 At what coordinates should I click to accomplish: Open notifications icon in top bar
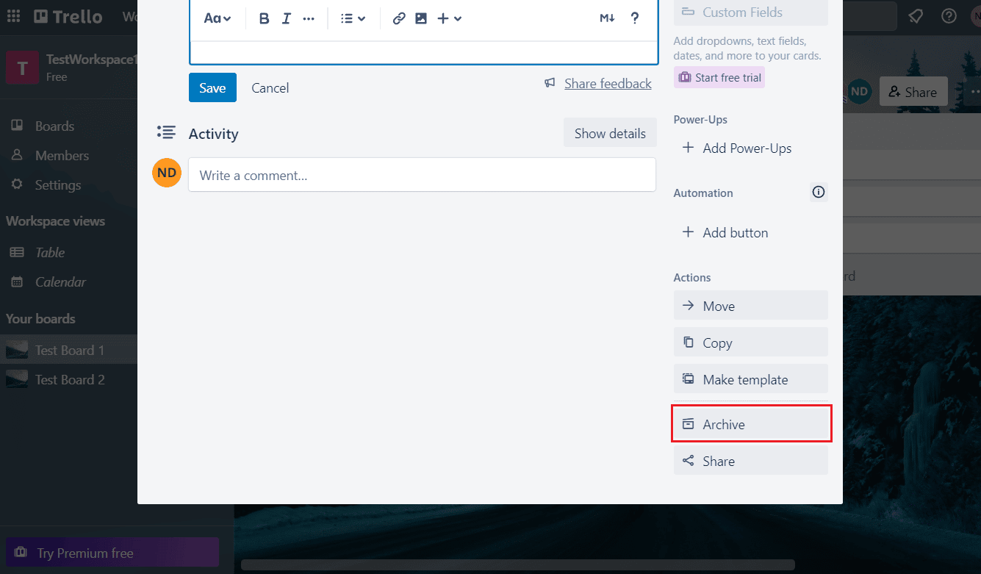(x=916, y=16)
